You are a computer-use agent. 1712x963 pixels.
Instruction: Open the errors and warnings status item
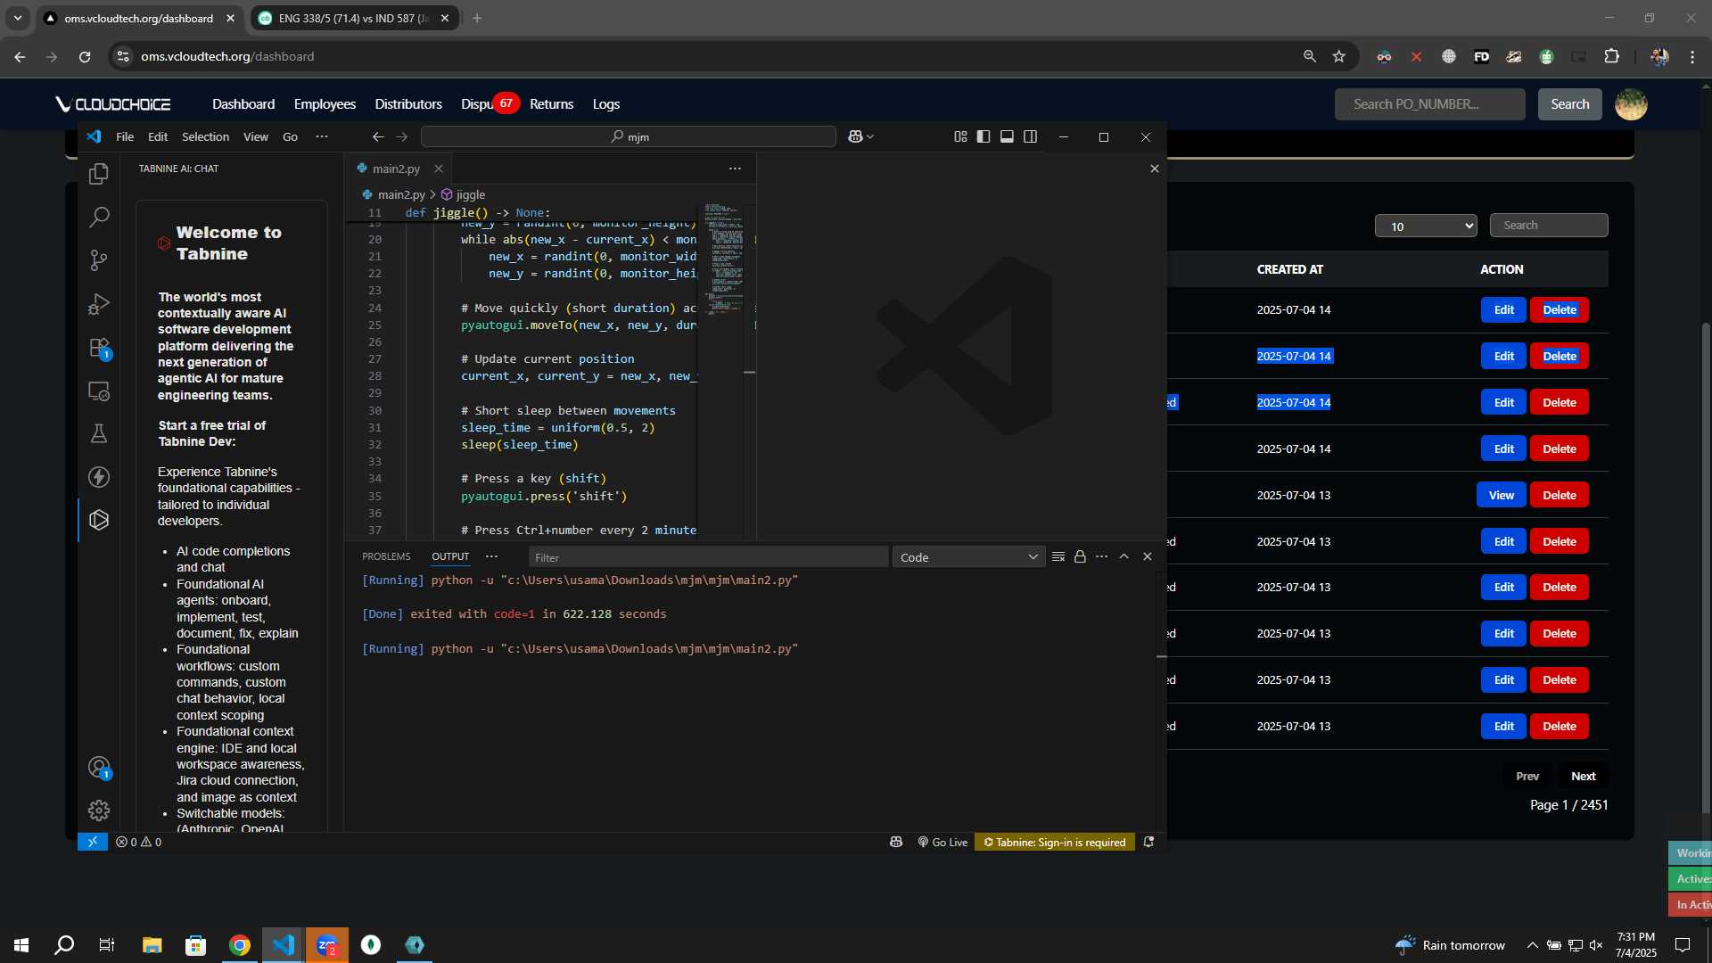[x=139, y=842]
